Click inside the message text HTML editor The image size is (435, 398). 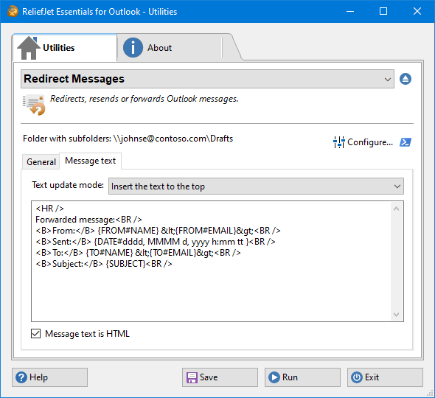click(212, 261)
